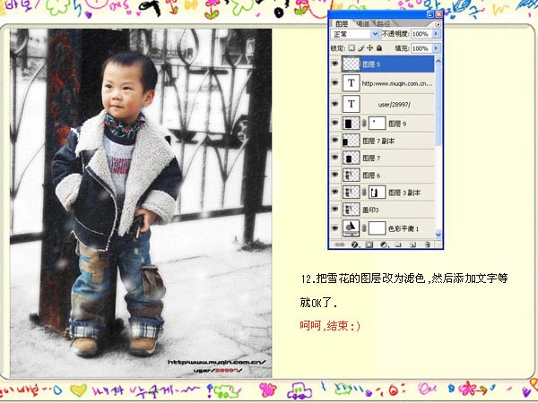Open the blend mode dropdown 正常
Image resolution: width=538 pixels, height=403 pixels.
click(377, 34)
